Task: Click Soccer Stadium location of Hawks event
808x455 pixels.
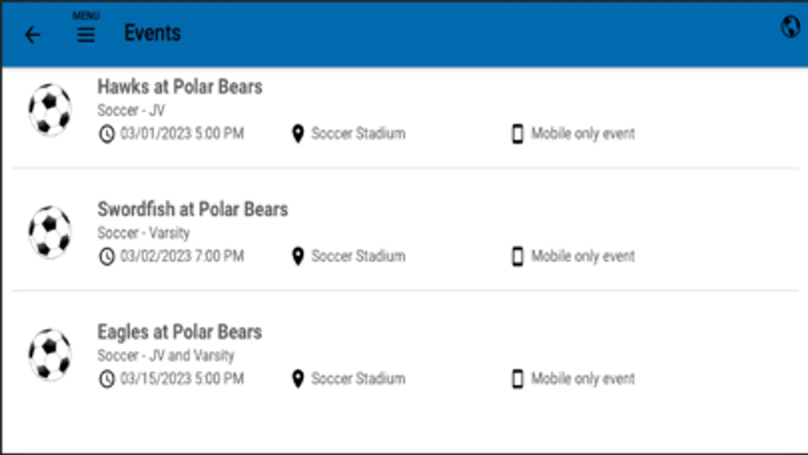Action: (358, 133)
